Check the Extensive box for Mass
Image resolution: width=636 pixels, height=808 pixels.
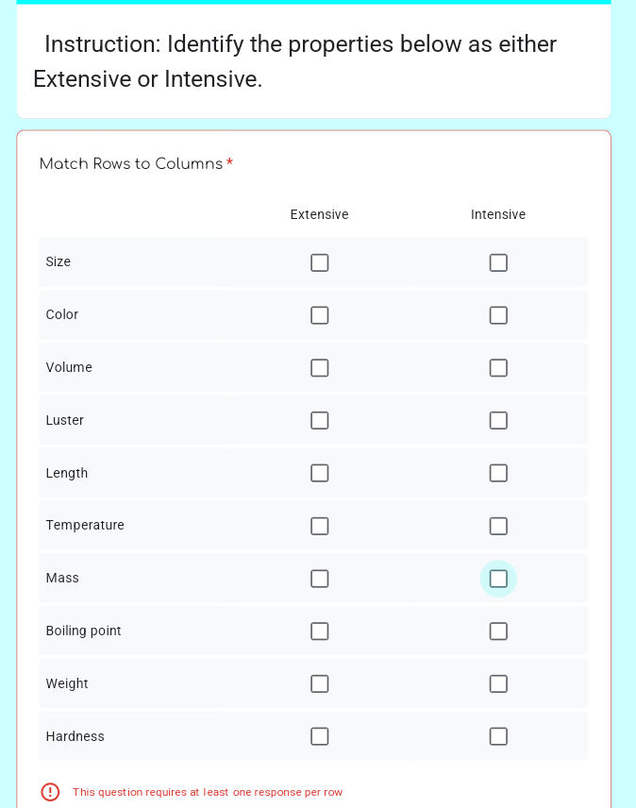pos(320,579)
